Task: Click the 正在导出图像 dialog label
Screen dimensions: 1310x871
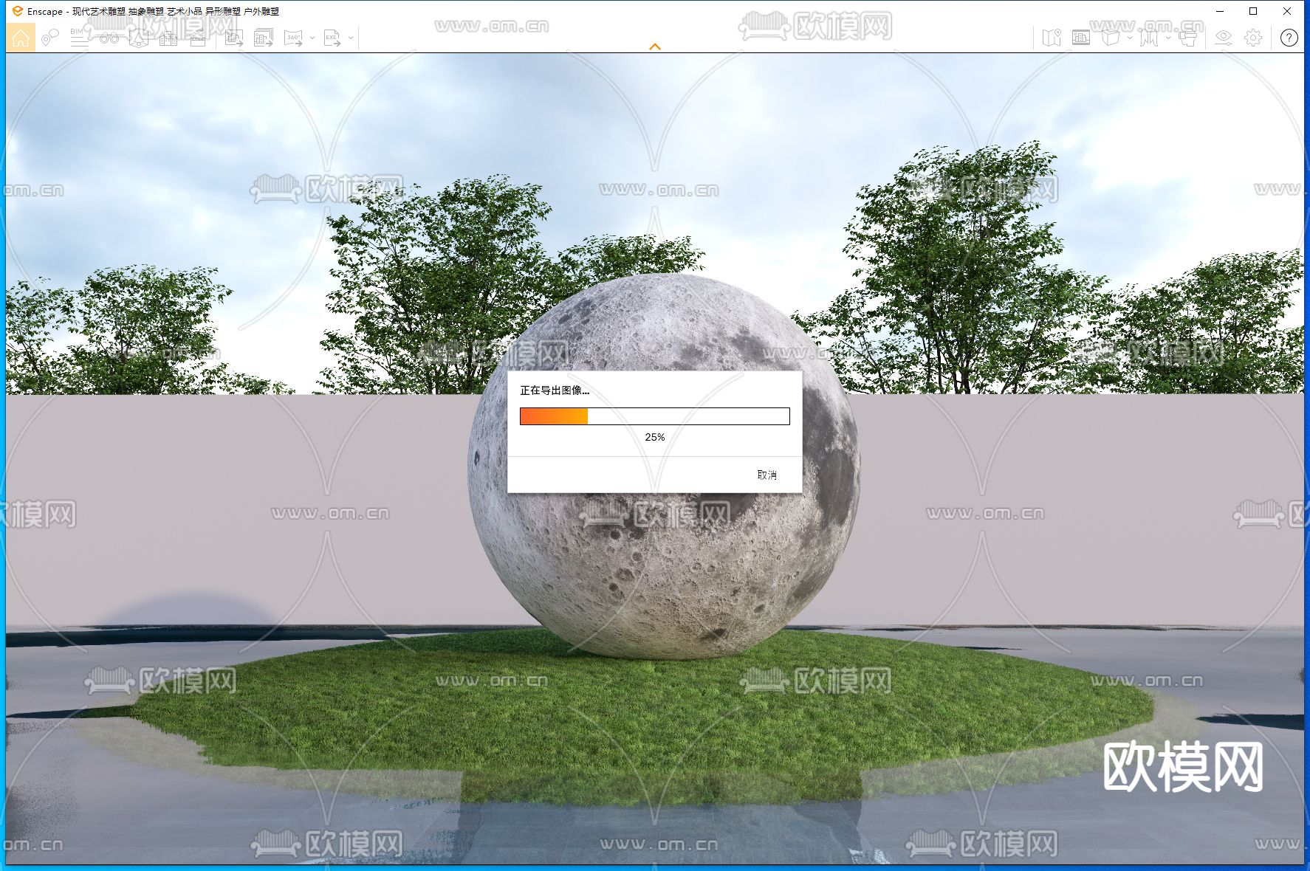Action: pyautogui.click(x=555, y=390)
